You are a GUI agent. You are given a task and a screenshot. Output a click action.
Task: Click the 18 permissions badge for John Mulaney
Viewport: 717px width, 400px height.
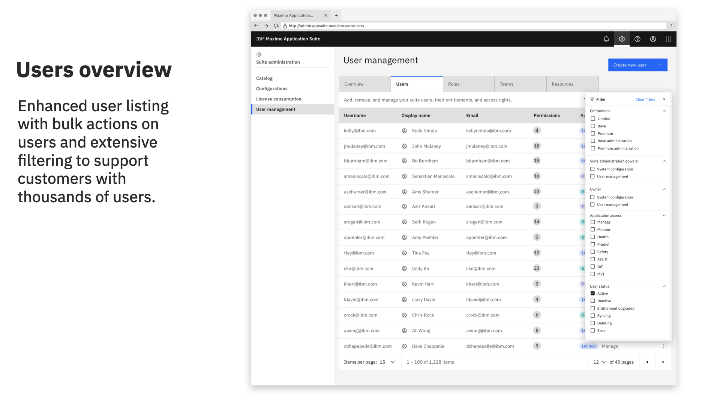(537, 146)
